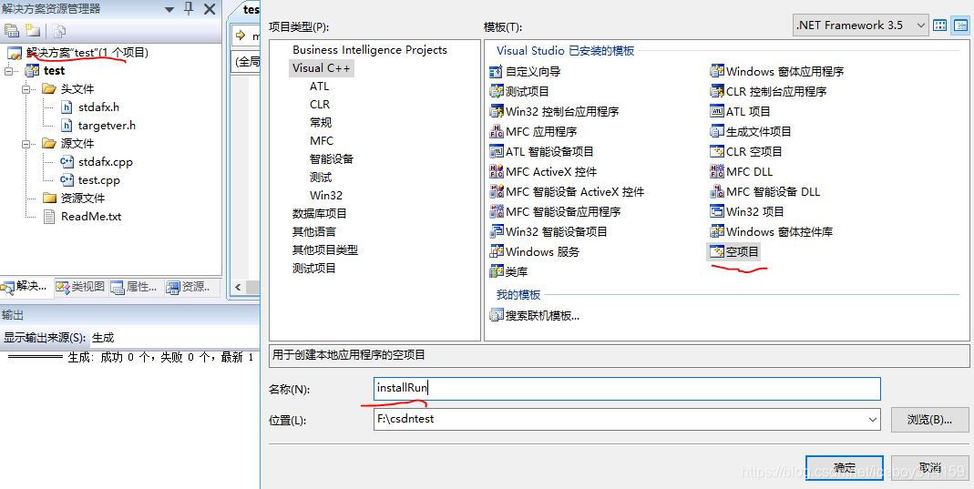The width and height of the screenshot is (974, 489).
Task: Select 其他语言 project type
Action: [x=313, y=231]
